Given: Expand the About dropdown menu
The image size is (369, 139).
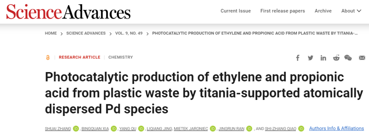Looking at the screenshot, I should coord(351,11).
